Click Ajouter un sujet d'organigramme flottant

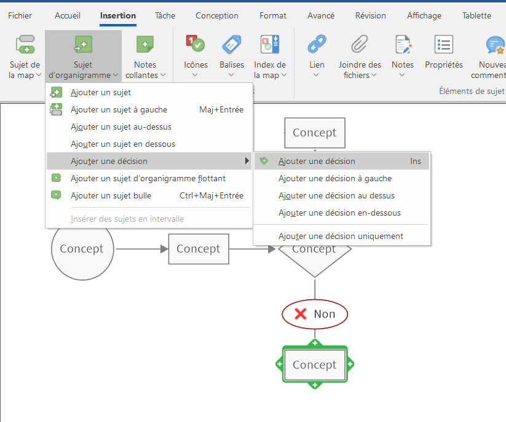coord(148,179)
